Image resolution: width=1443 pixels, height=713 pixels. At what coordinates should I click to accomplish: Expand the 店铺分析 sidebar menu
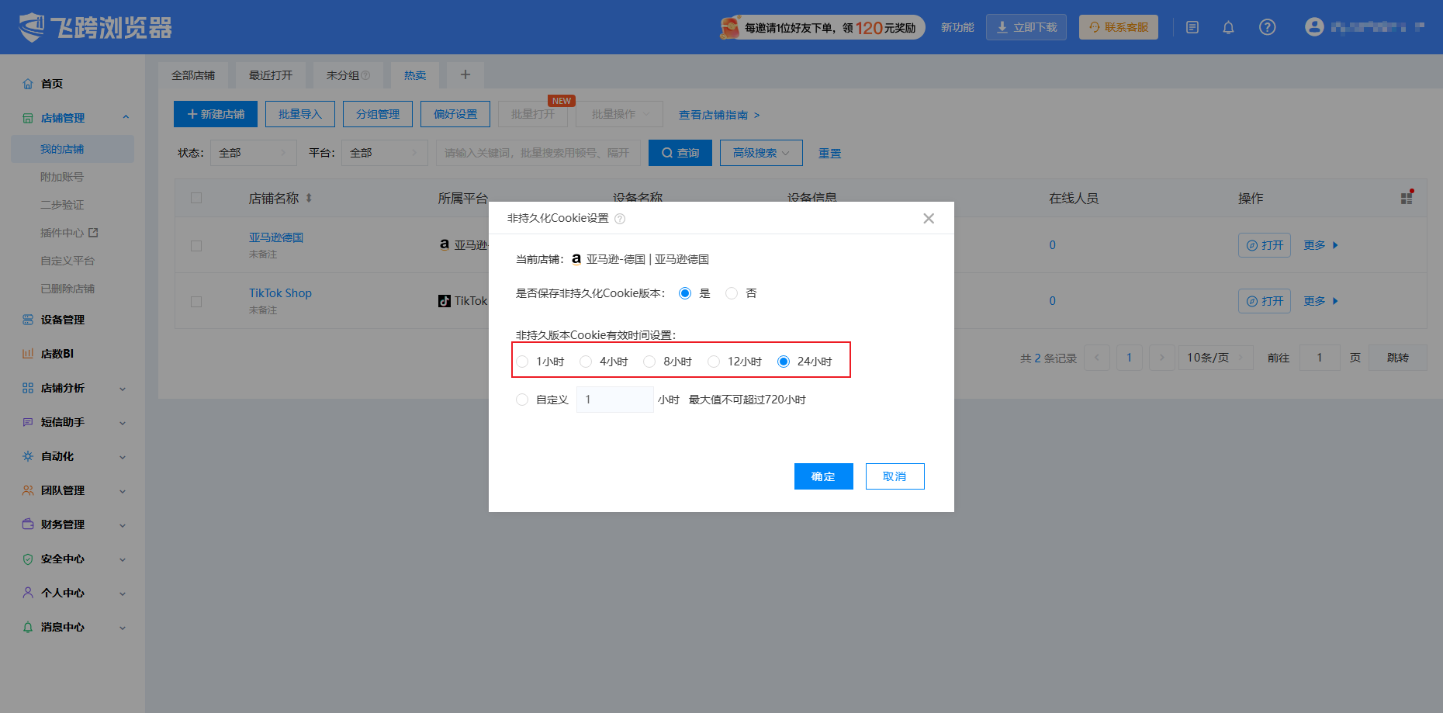[x=74, y=388]
